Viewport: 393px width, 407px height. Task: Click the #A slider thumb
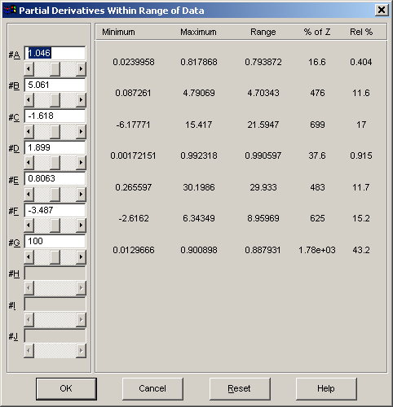tap(55, 69)
